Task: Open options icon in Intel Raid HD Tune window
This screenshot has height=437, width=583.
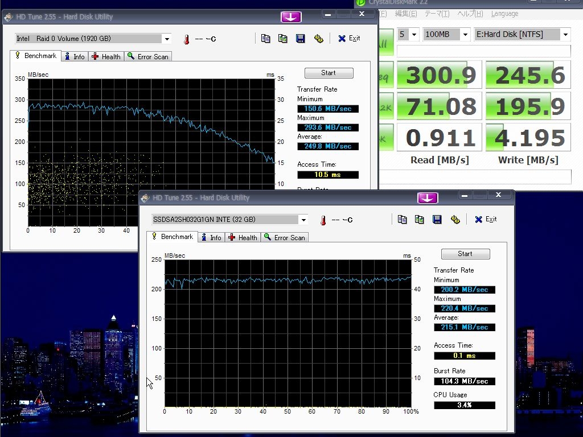Action: pos(319,38)
